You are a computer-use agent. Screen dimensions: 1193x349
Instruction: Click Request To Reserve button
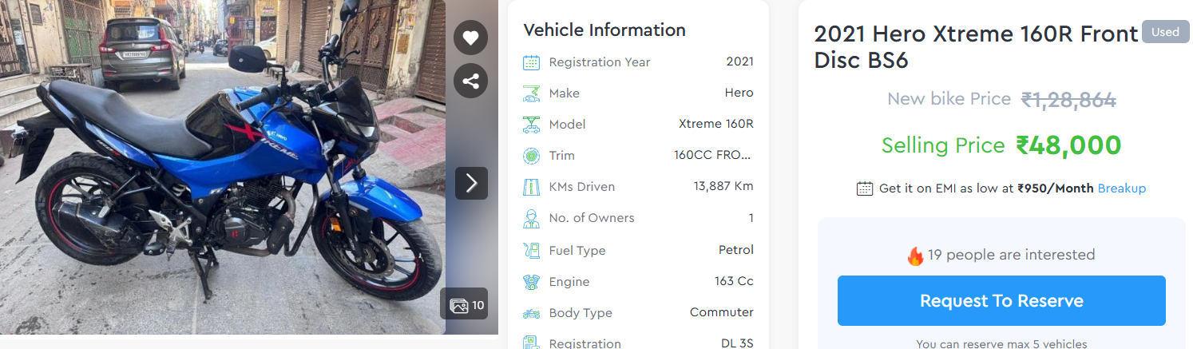1001,300
